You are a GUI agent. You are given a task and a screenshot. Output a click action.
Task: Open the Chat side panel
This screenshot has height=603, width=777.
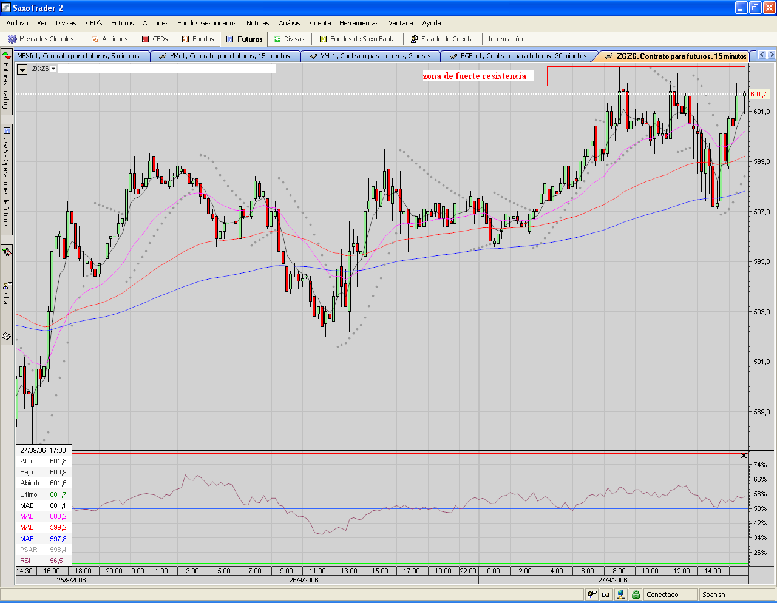tap(6, 294)
